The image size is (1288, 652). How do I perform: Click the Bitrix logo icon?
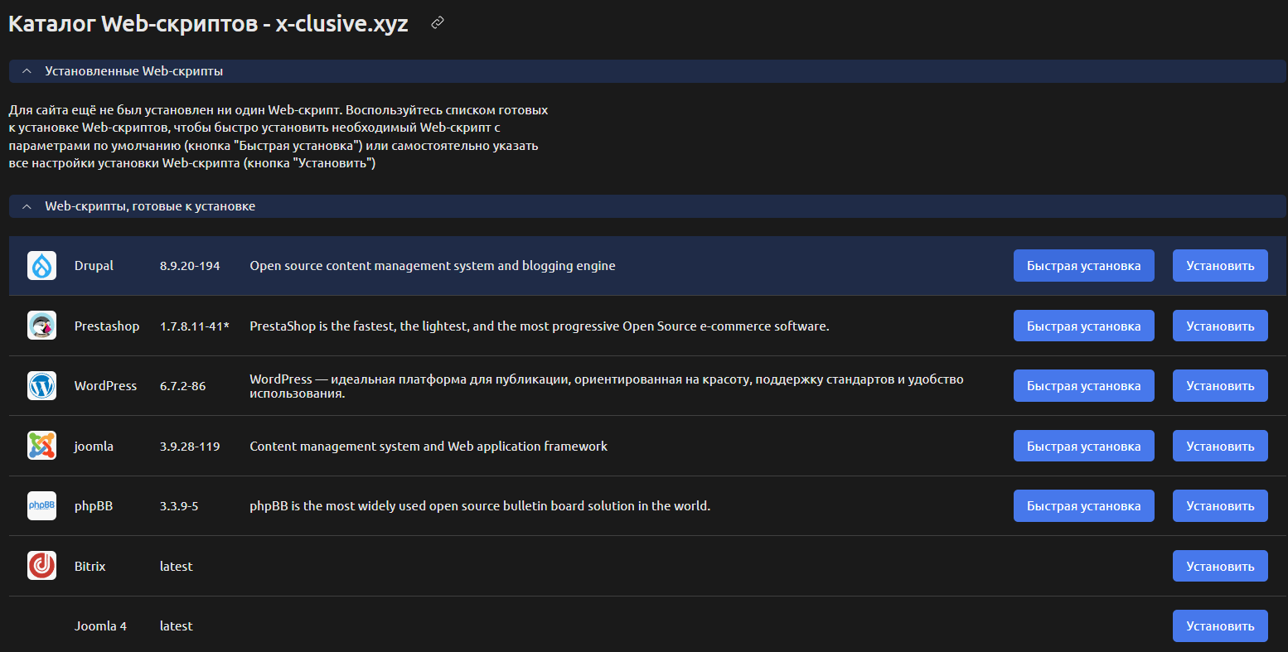(x=41, y=566)
